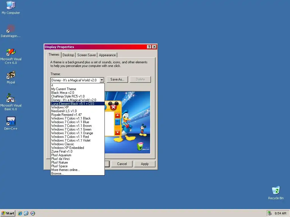Choose 'Windows XP Embedded' theme
The image size is (290, 217).
tap(78, 148)
